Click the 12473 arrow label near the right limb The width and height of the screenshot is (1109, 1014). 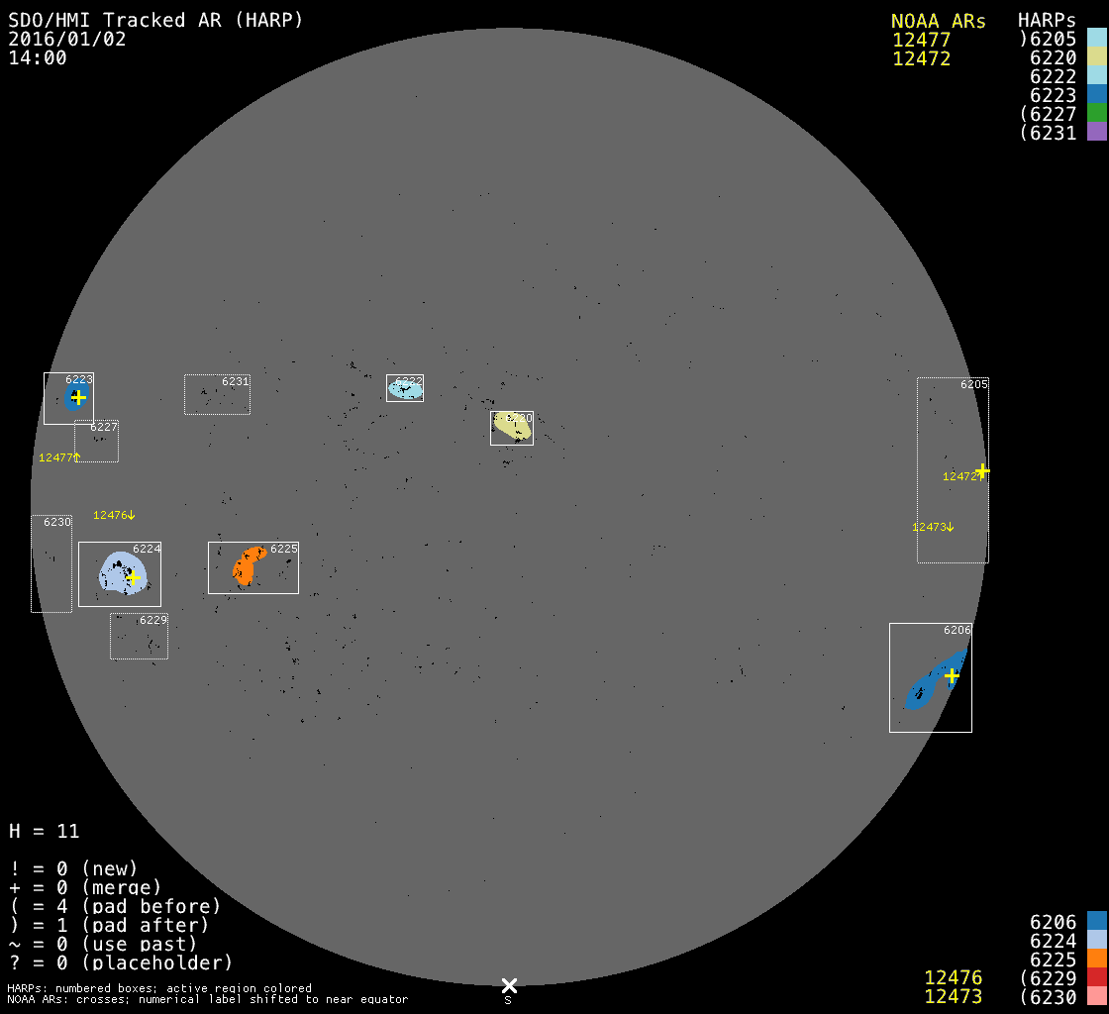point(933,527)
